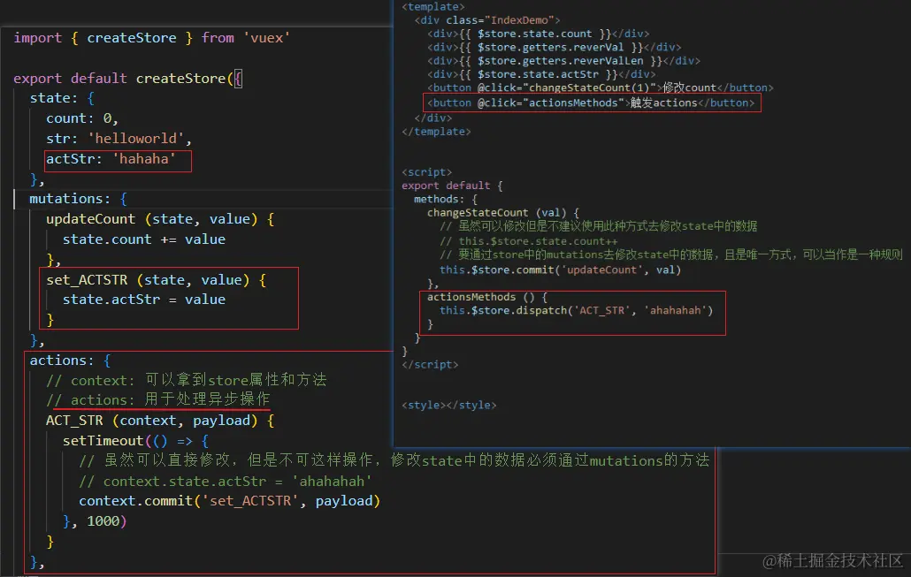Click the 'div class="IndexDemo"' line
The image size is (911, 577).
tap(486, 20)
